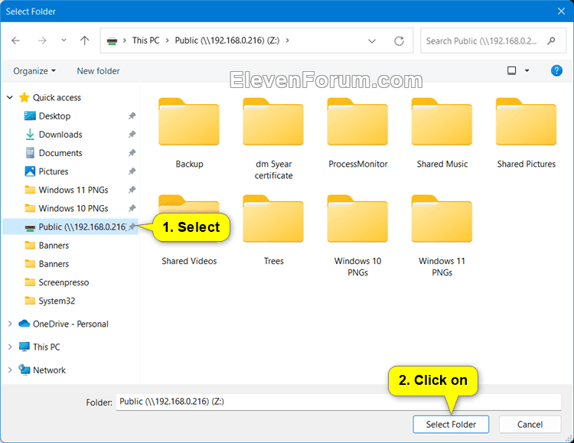Click the magnifier search icon

[551, 41]
